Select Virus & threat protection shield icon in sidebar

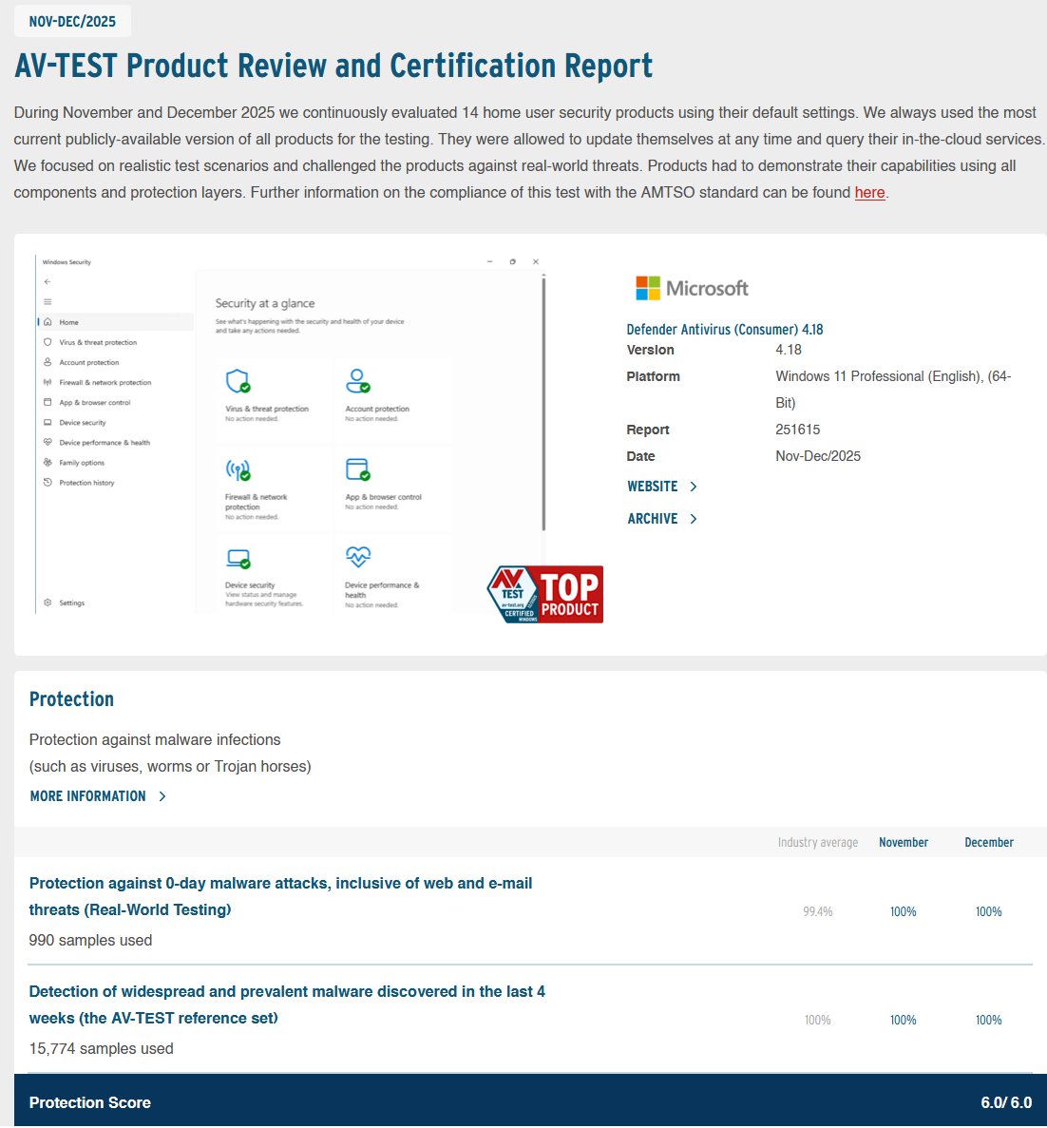pyautogui.click(x=48, y=342)
